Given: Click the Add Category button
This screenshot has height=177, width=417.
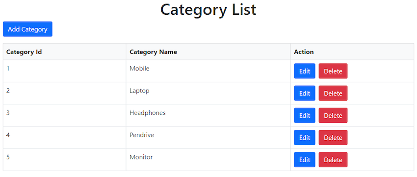Looking at the screenshot, I should click(x=27, y=29).
